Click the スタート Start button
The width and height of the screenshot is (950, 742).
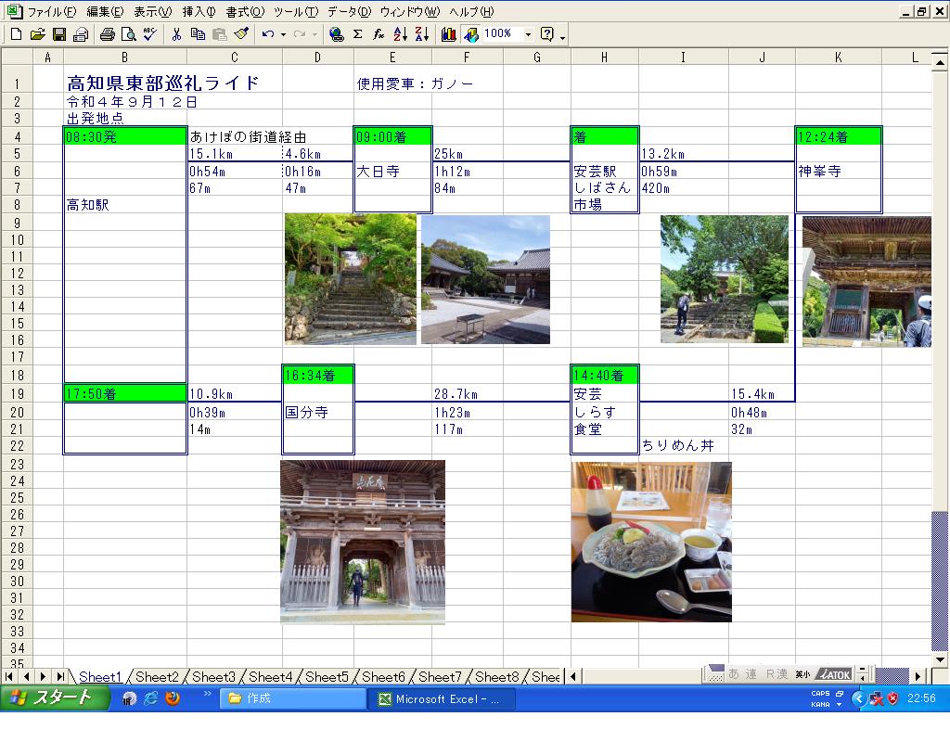(x=52, y=698)
